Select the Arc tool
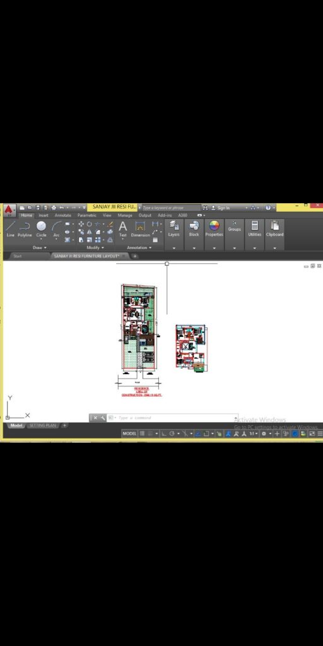 56,228
